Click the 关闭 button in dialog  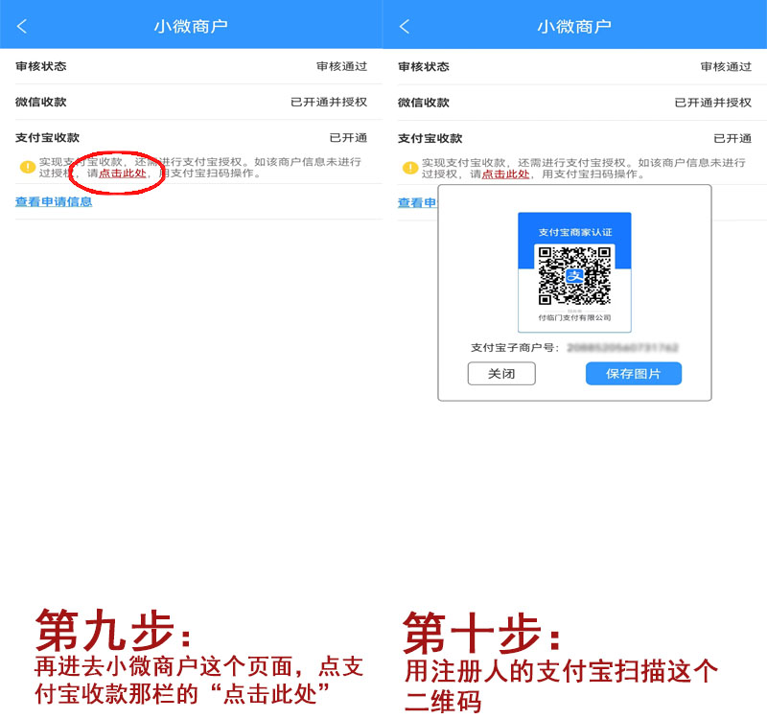[501, 374]
